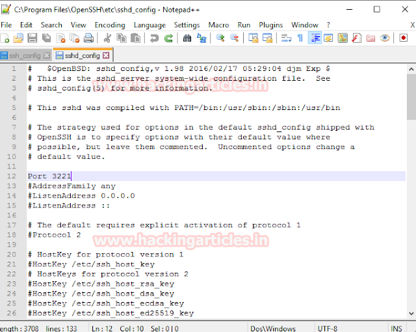
Task: Open the Encoding menu
Action: [110, 25]
